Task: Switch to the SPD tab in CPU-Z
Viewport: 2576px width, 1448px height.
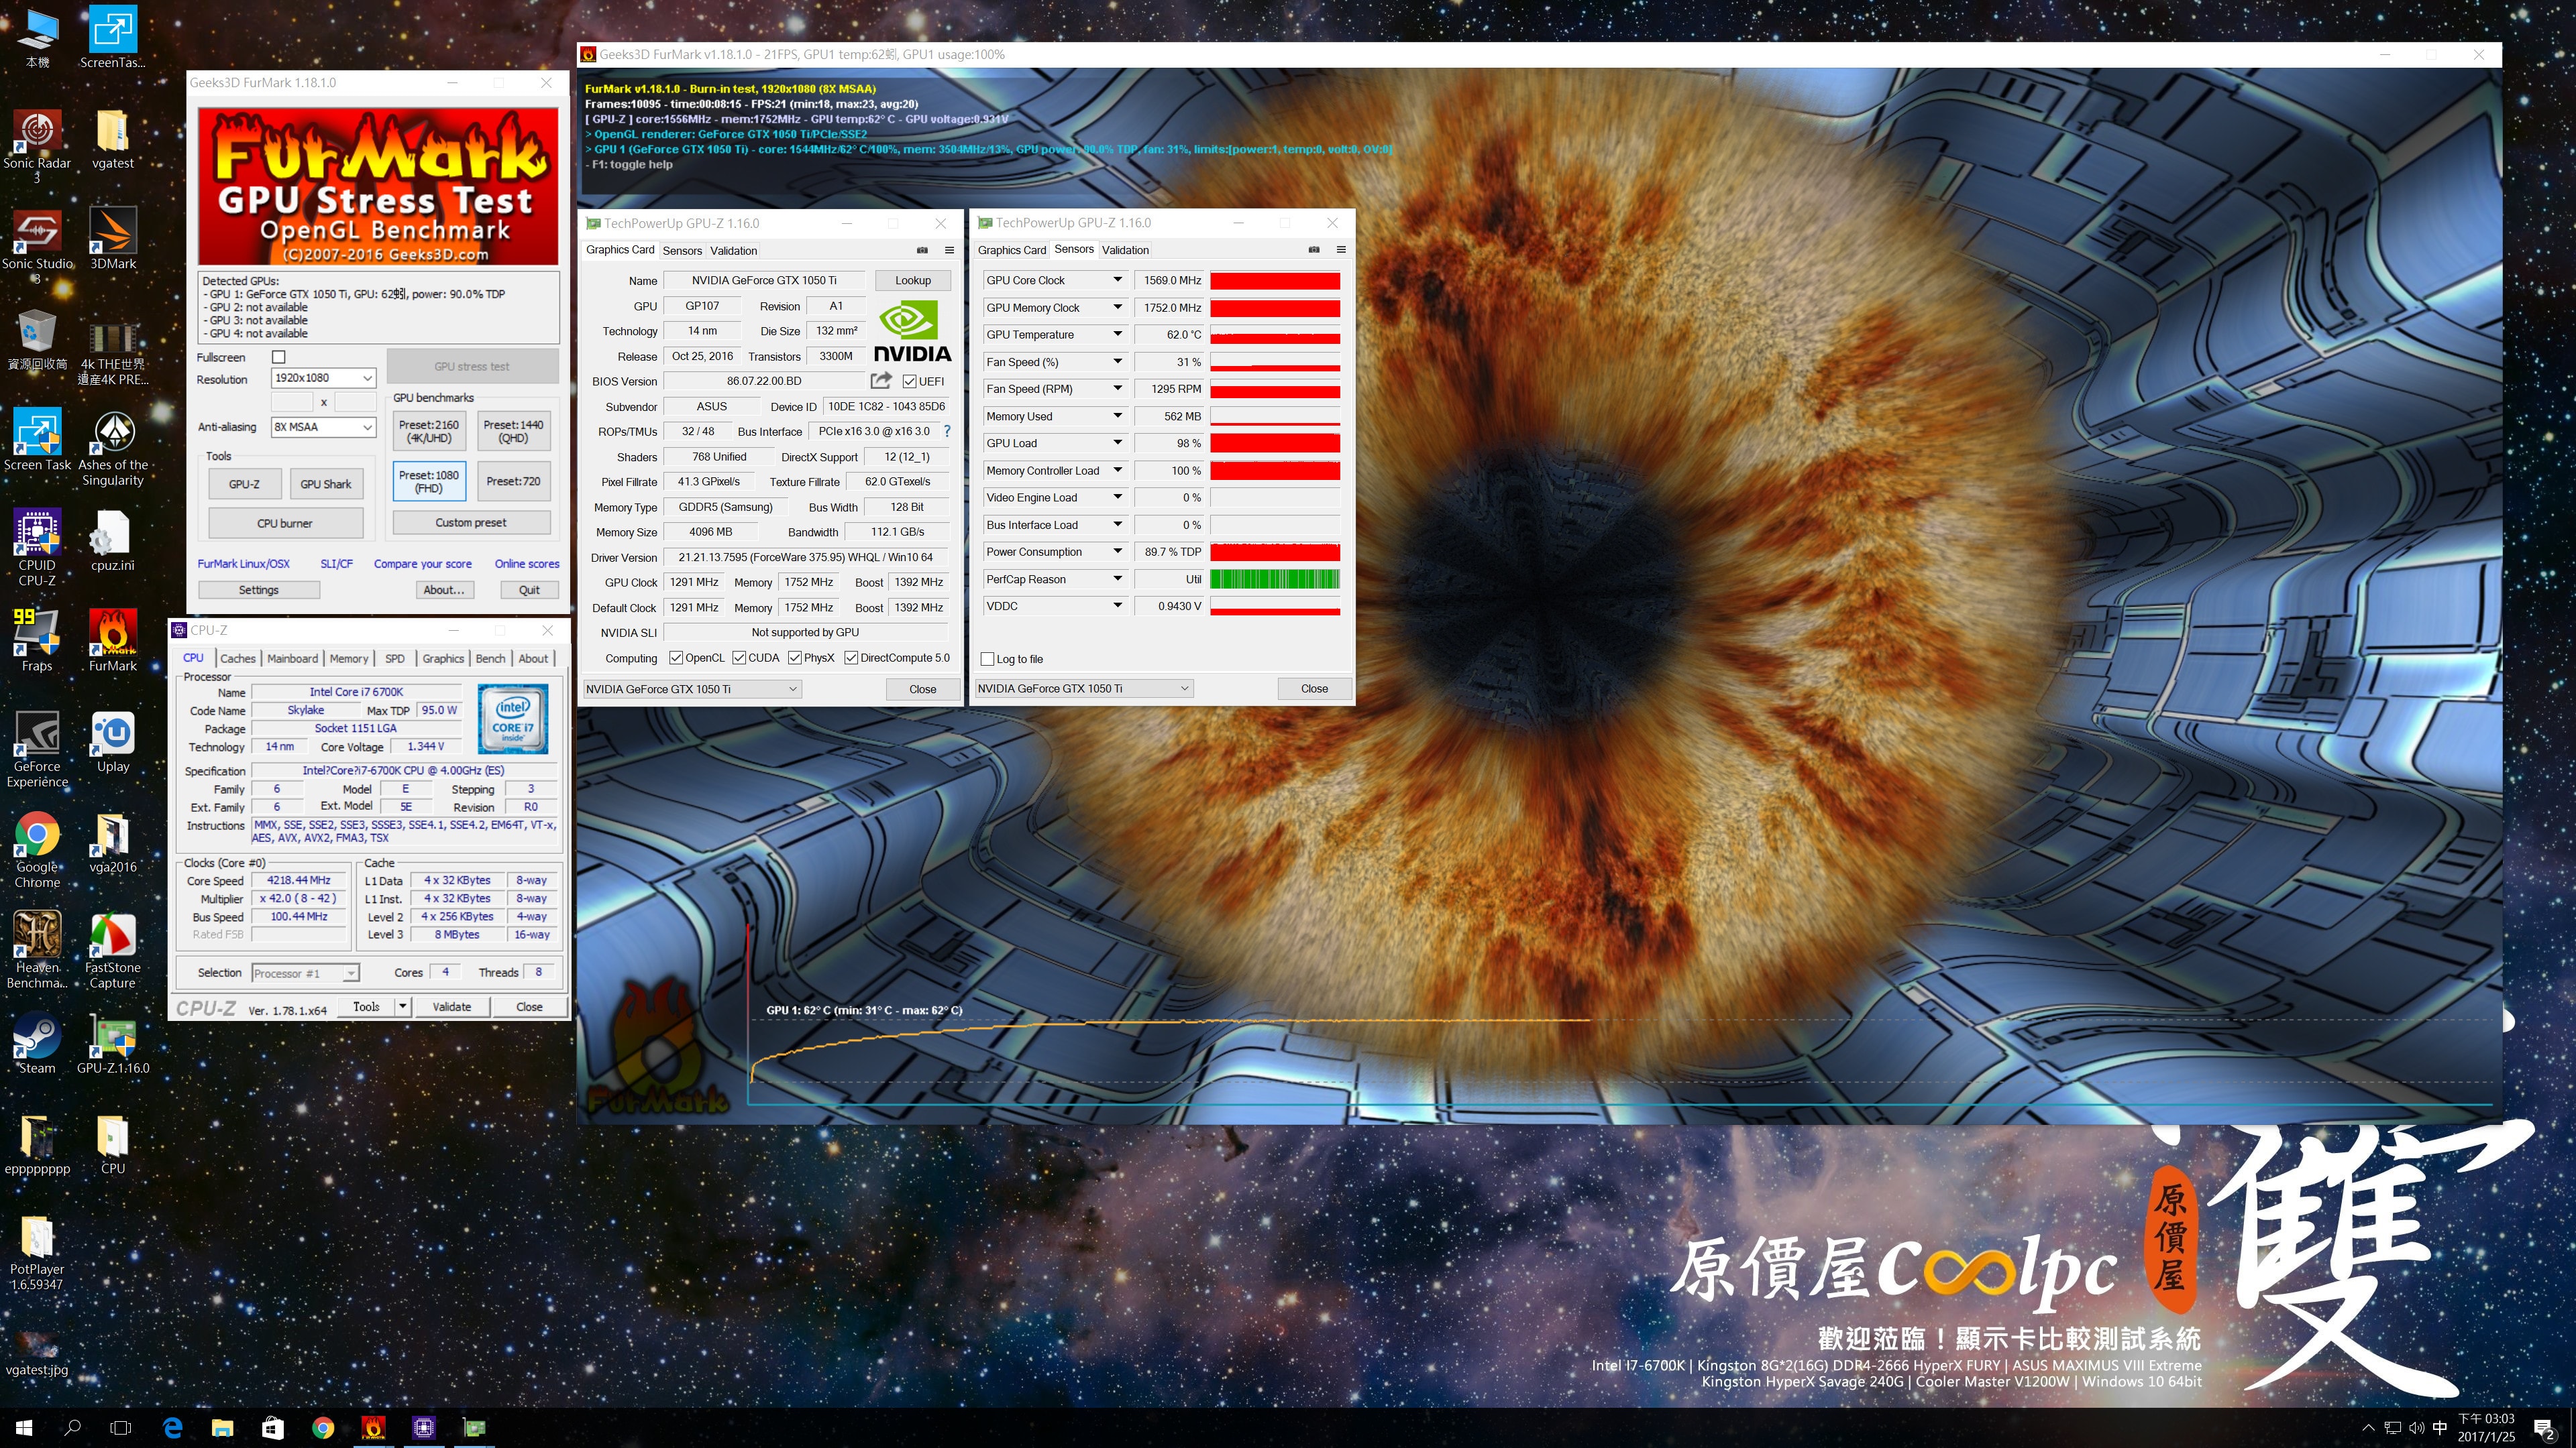Action: pos(395,658)
